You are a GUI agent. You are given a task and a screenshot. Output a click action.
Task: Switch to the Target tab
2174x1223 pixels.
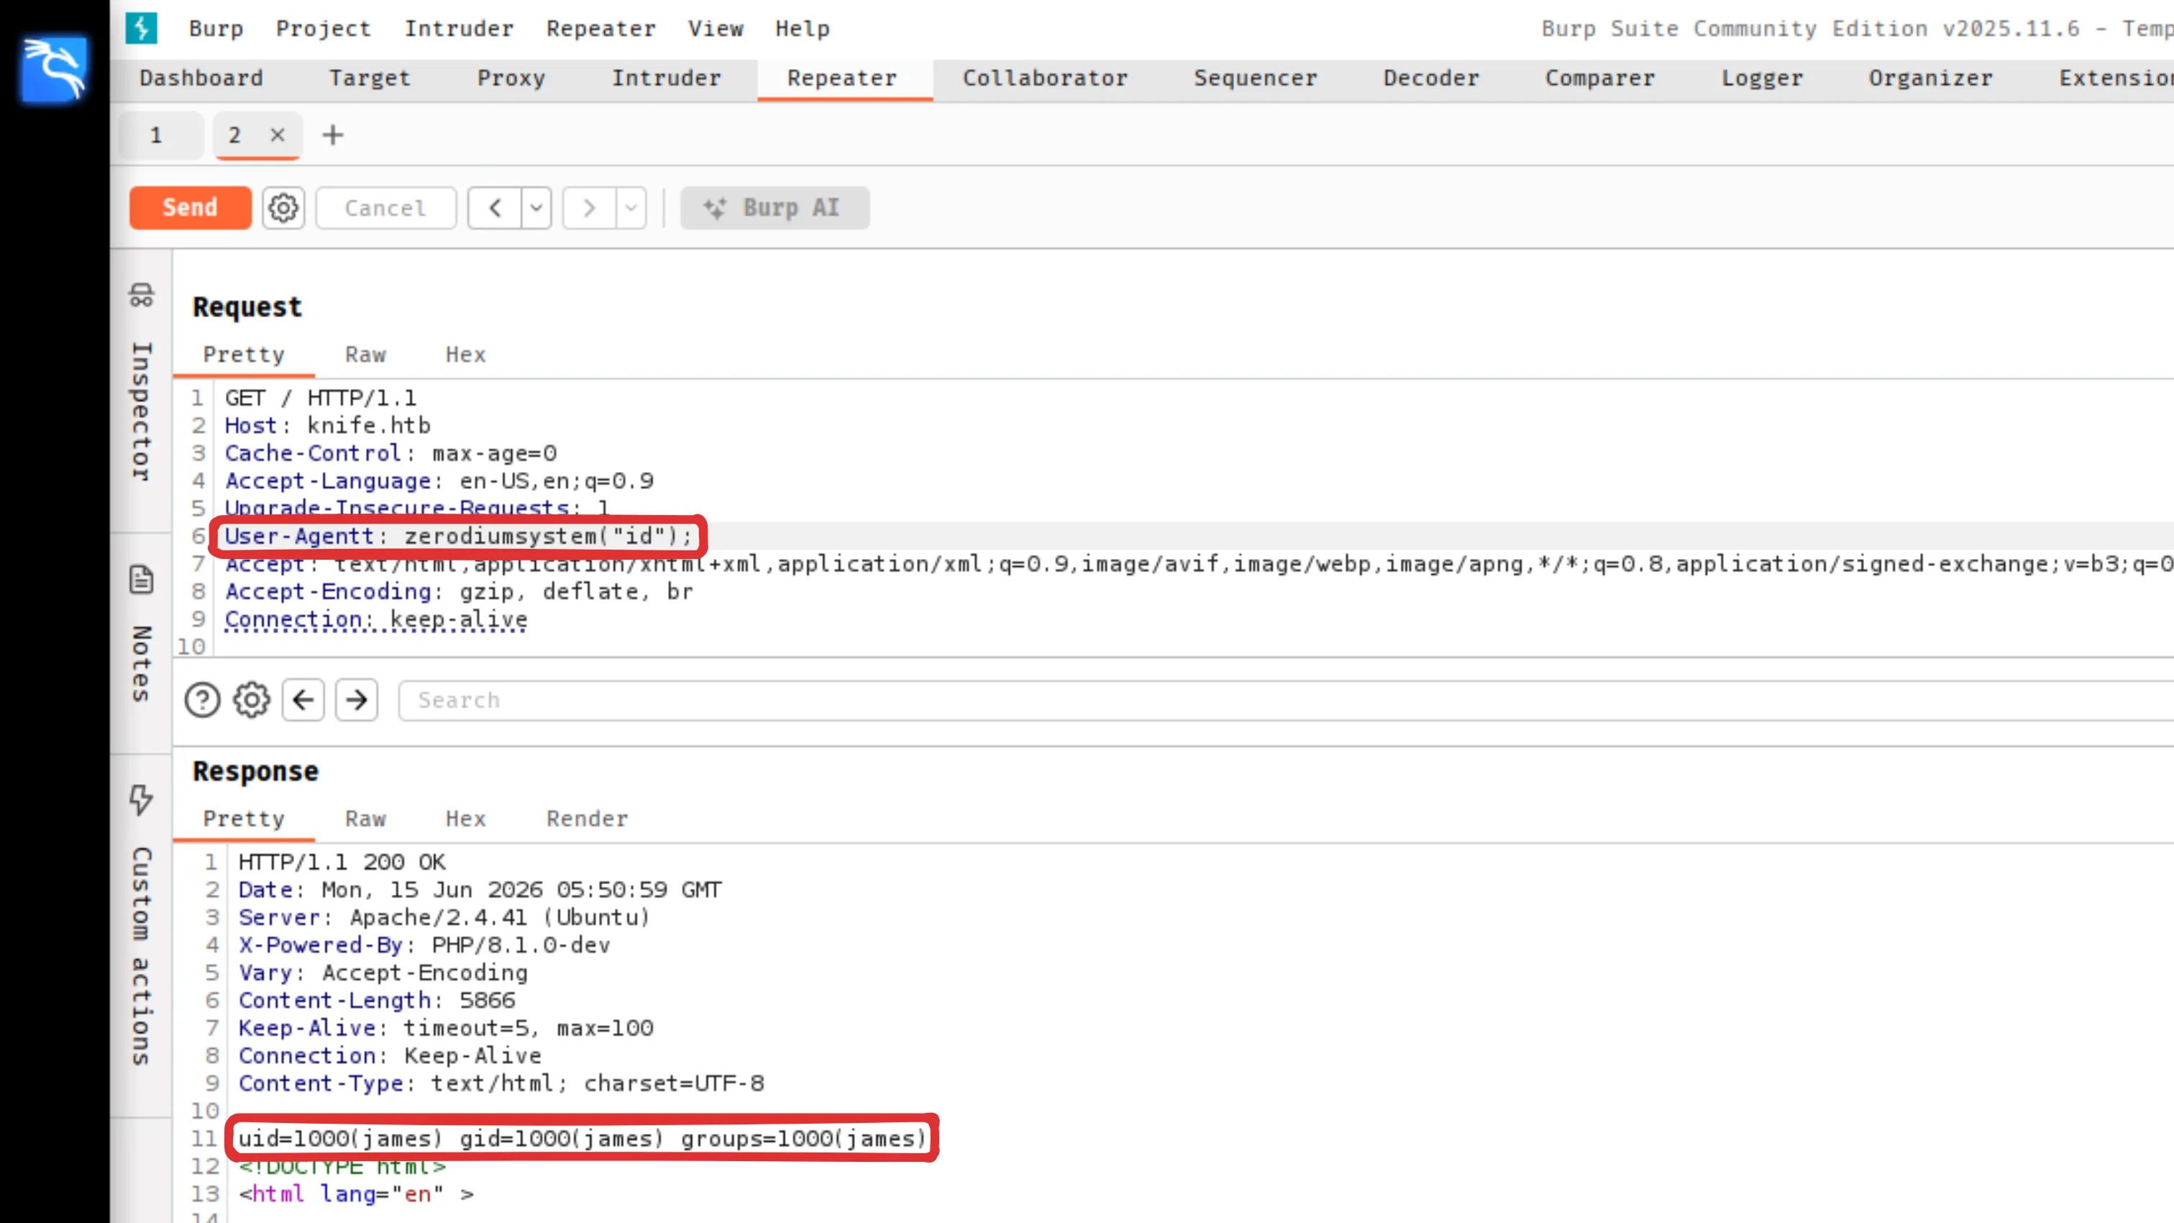pyautogui.click(x=370, y=78)
